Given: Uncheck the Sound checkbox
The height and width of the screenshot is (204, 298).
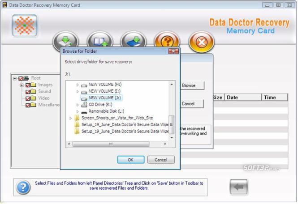Looking at the screenshot, I should (x=28, y=92).
